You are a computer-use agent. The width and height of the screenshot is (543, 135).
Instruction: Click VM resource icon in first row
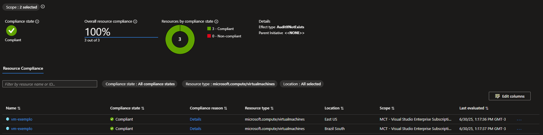8,119
